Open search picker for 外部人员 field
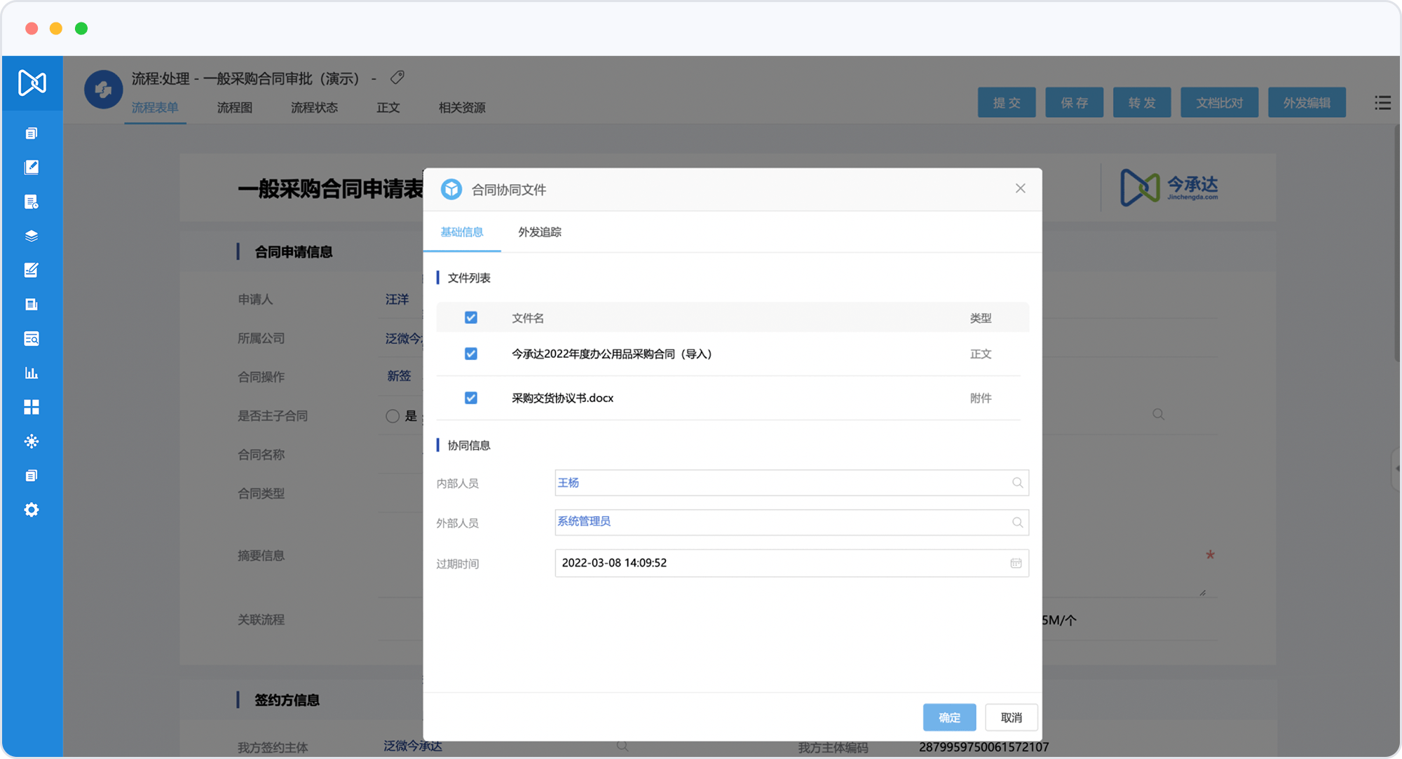 coord(1017,522)
